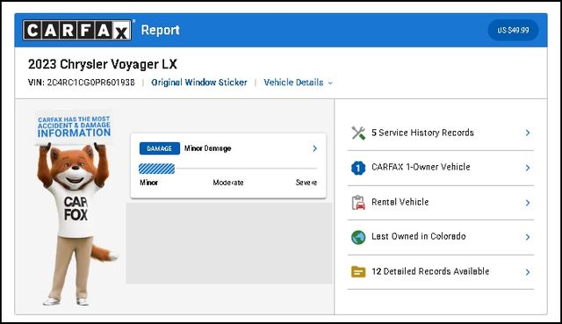Image resolution: width=562 pixels, height=324 pixels.
Task: Click the Minor scale label
Action: [148, 183]
